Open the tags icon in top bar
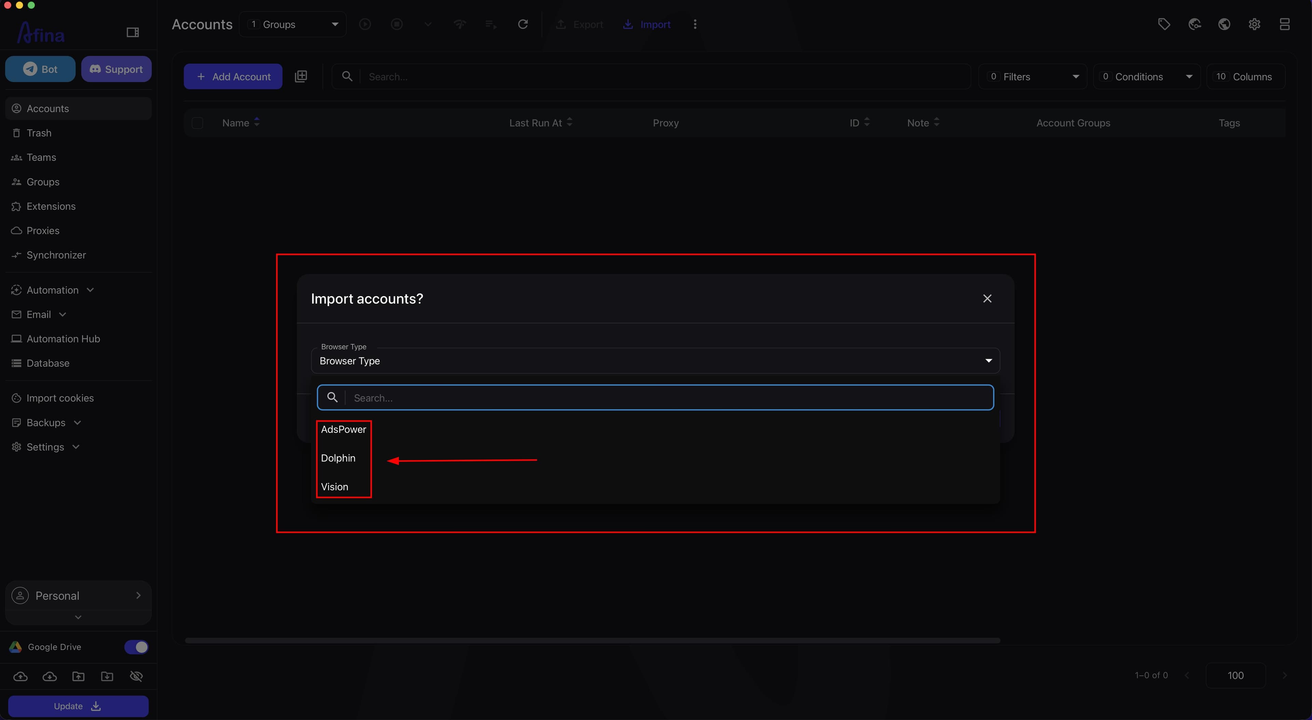 tap(1164, 24)
